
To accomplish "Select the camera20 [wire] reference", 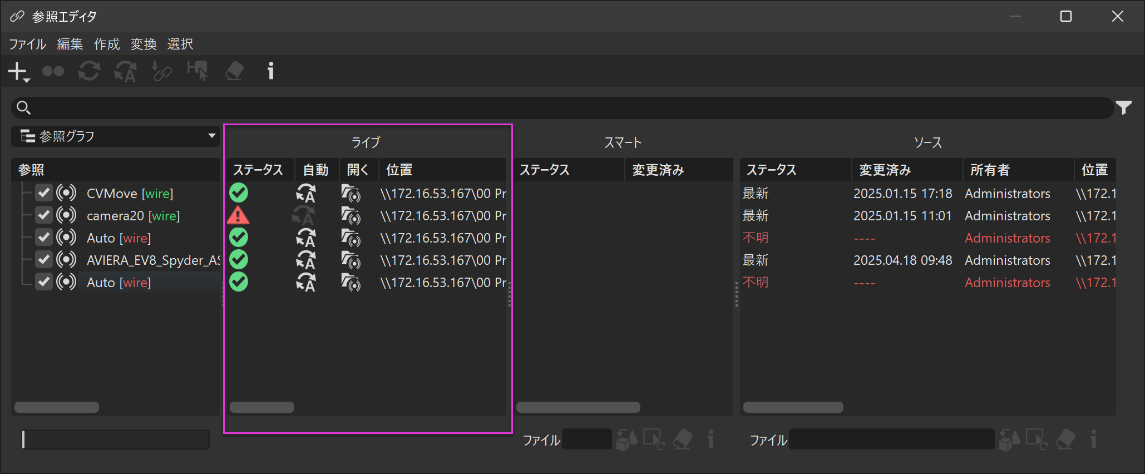I will [134, 215].
